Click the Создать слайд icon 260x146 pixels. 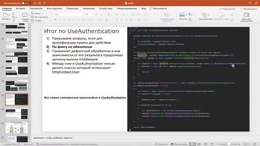(x=24, y=15)
